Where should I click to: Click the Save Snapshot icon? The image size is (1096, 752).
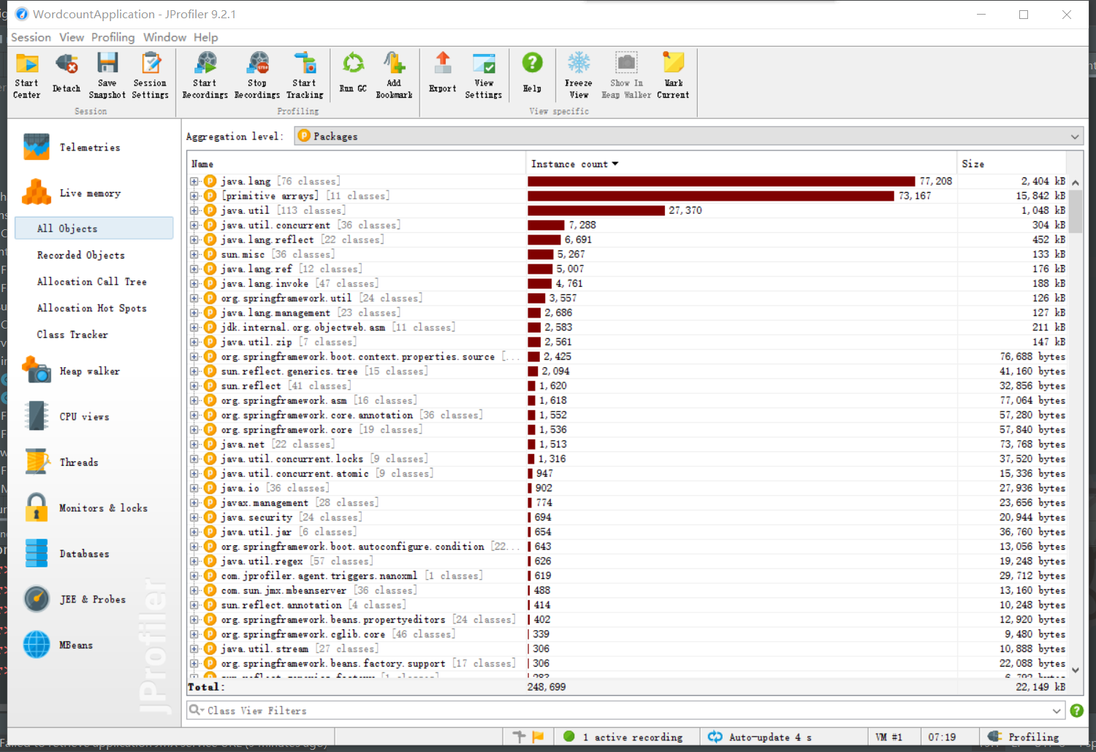(x=107, y=75)
